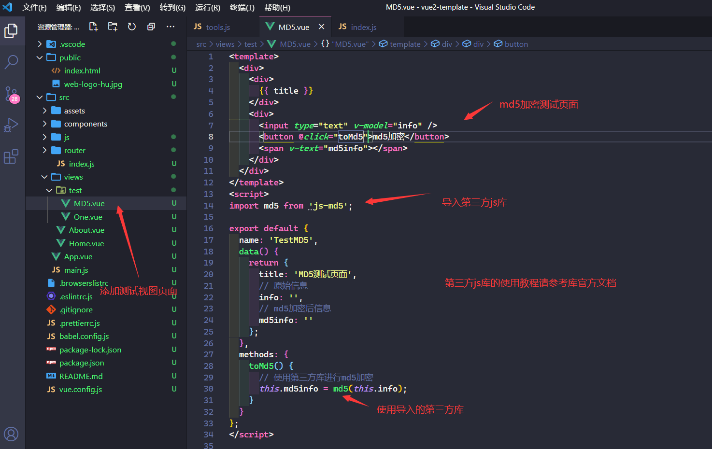Open package.json in the file tree

tap(81, 363)
